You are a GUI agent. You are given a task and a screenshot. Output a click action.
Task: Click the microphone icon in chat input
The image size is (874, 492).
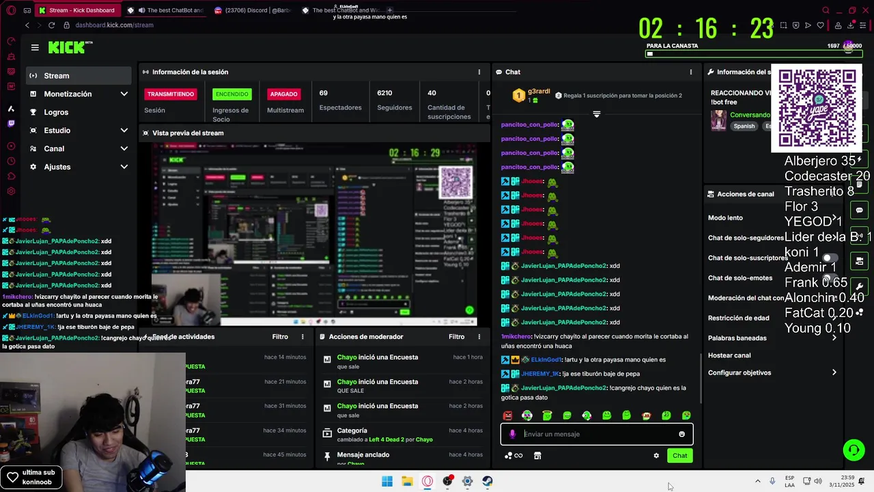512,434
